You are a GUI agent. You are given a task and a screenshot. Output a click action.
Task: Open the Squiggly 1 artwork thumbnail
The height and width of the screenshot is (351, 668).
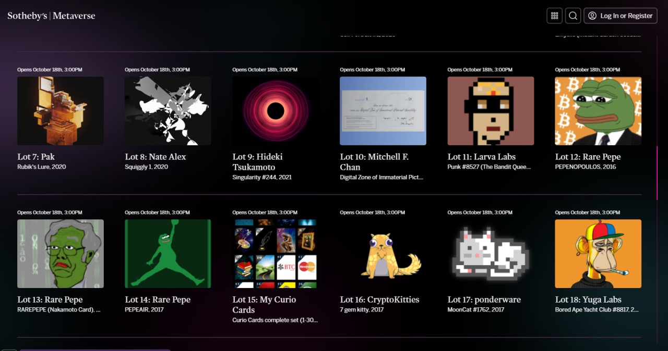click(168, 111)
